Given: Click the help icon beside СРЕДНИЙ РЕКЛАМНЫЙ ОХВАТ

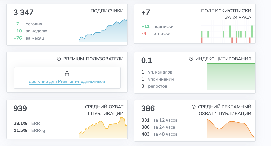Looking at the screenshot, I should (194, 107).
